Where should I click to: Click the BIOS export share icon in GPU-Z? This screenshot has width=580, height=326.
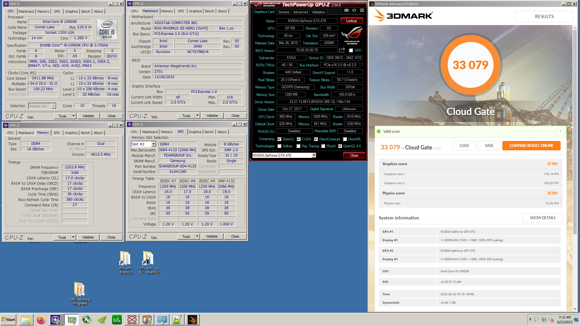[x=342, y=50]
